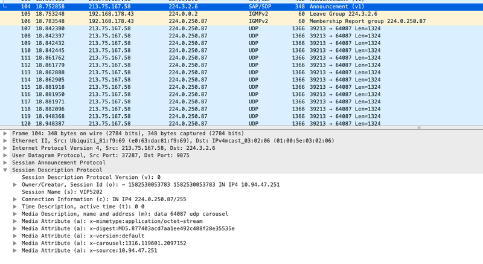Expand the x-digest MD5 media attribute
483x264 pixels.
pyautogui.click(x=14, y=228)
